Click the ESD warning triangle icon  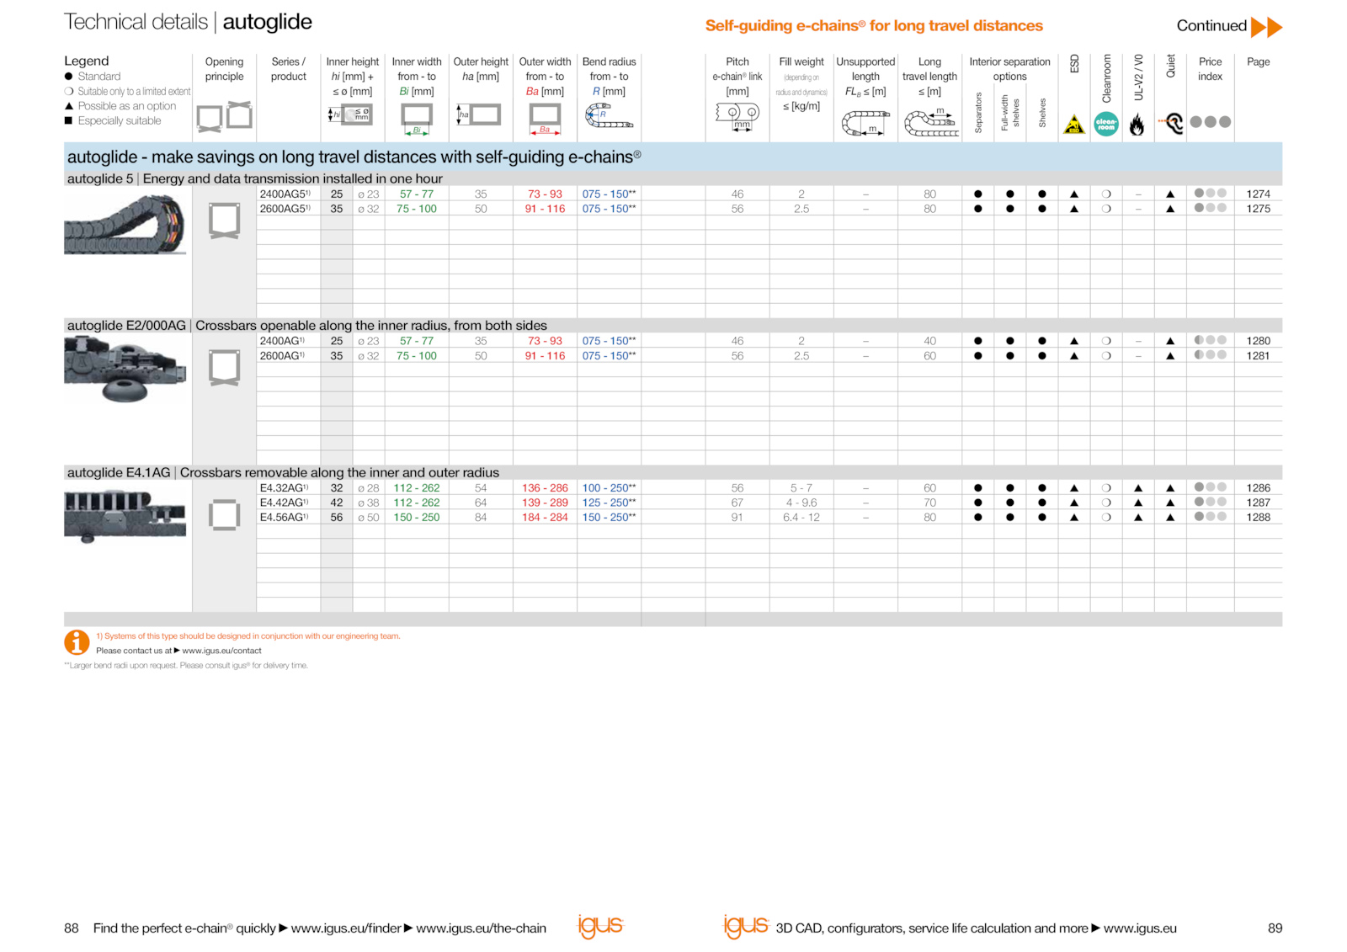[x=1073, y=125]
